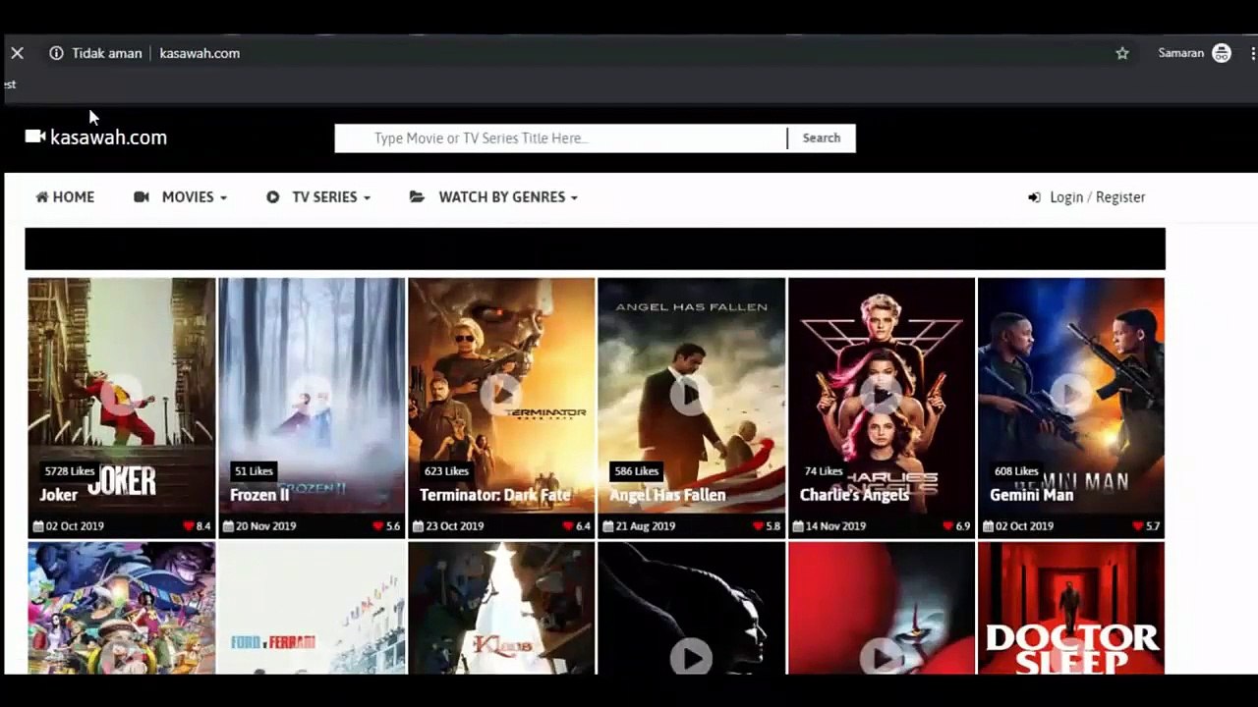Click the calendar icon on Gemini Man card

tap(988, 526)
